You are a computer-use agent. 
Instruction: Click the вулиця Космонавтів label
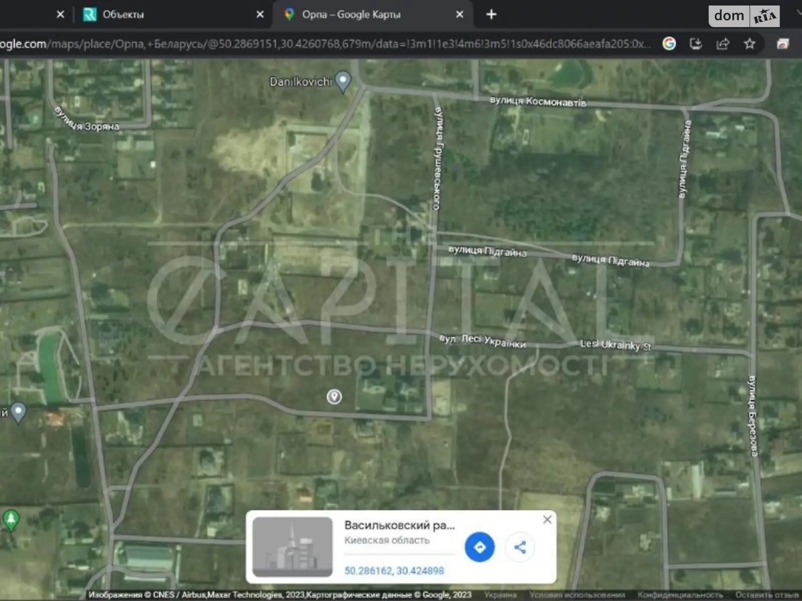coord(538,102)
